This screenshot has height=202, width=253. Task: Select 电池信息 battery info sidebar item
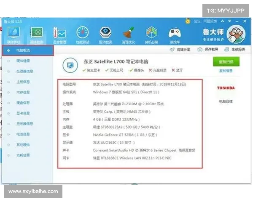[23, 134]
